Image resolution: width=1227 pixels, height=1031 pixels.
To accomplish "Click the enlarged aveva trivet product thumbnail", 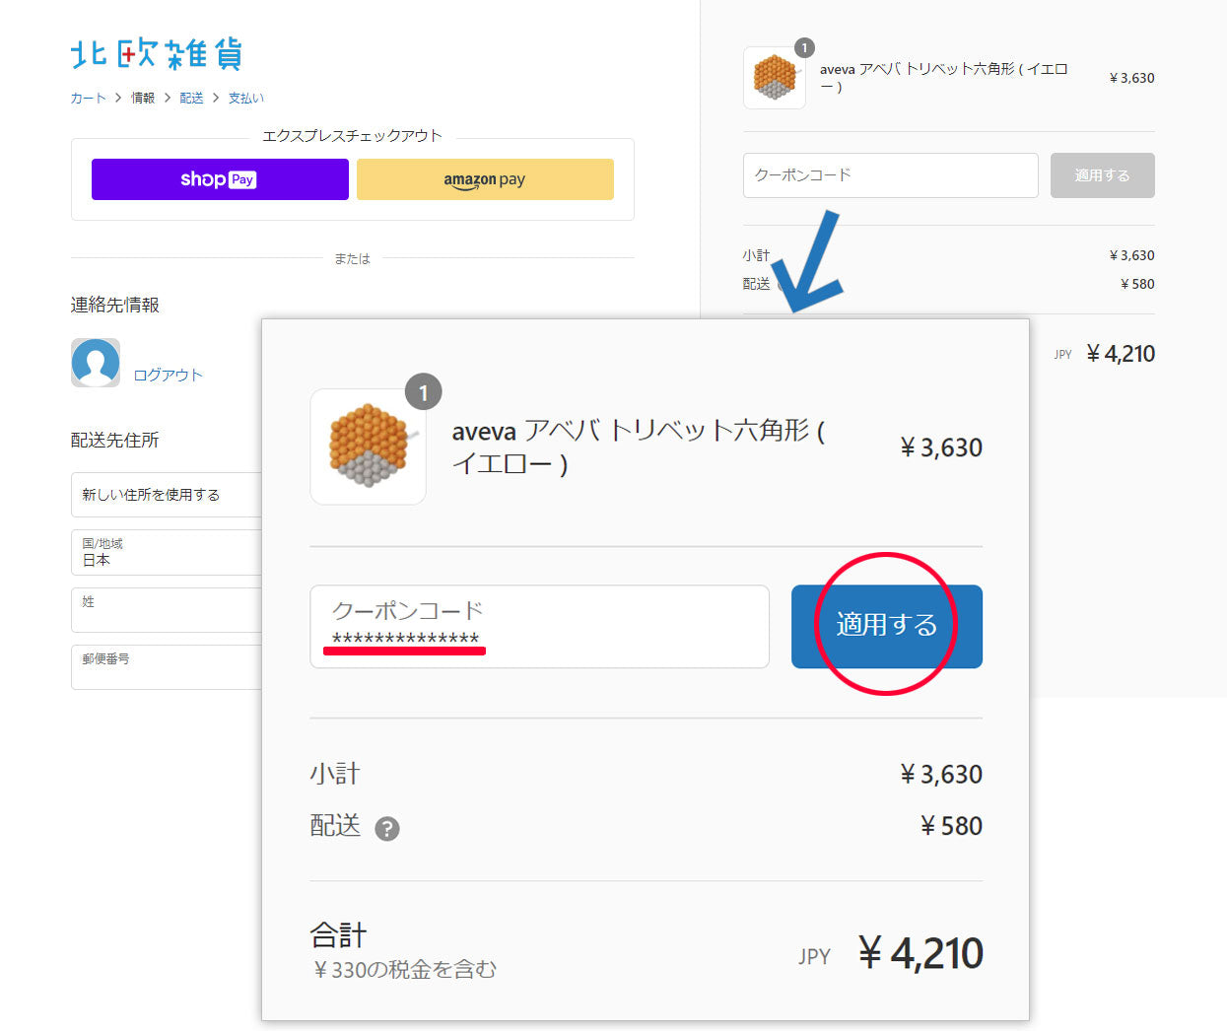I will tap(368, 447).
